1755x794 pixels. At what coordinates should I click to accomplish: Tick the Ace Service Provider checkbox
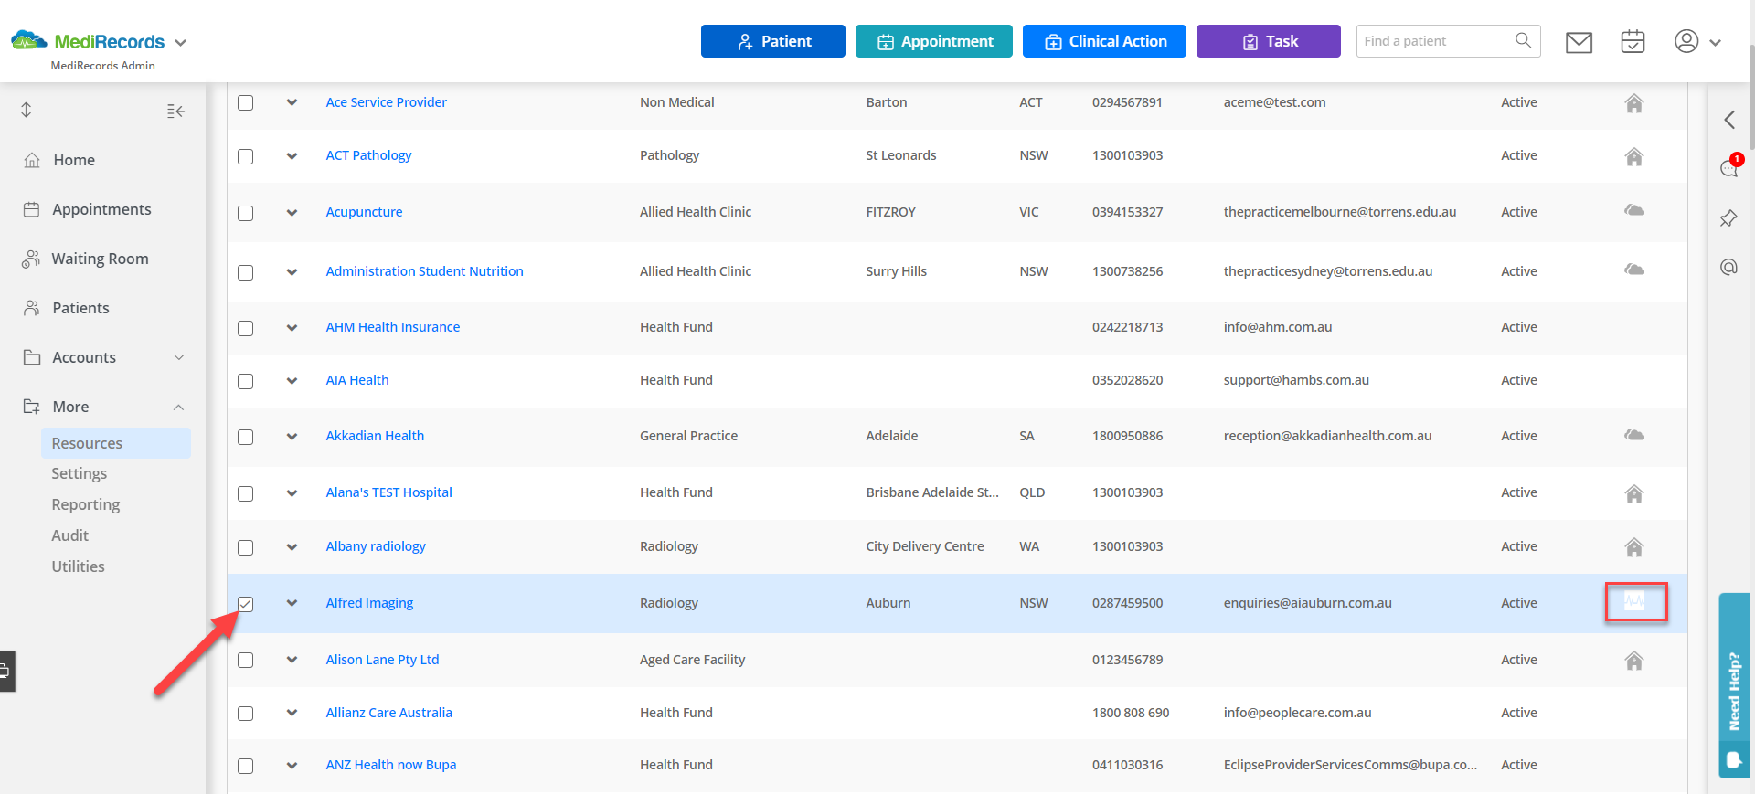[x=245, y=102]
